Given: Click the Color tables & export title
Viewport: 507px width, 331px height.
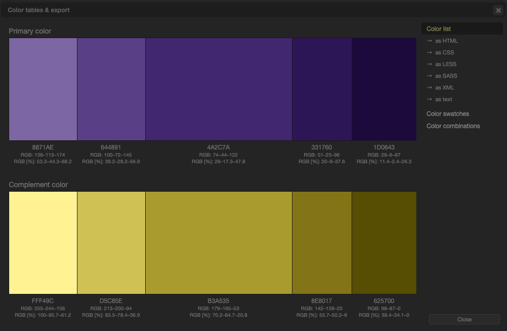Looking at the screenshot, I should [x=39, y=10].
